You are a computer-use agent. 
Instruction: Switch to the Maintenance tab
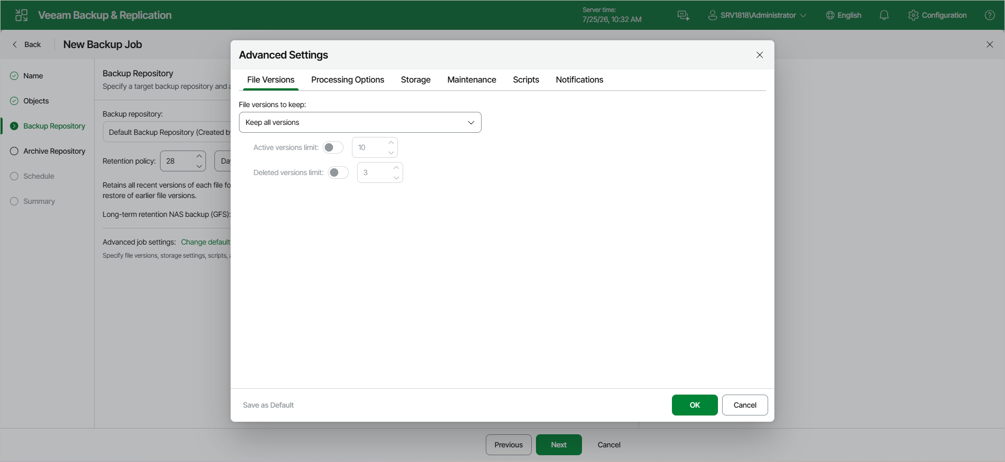point(472,79)
